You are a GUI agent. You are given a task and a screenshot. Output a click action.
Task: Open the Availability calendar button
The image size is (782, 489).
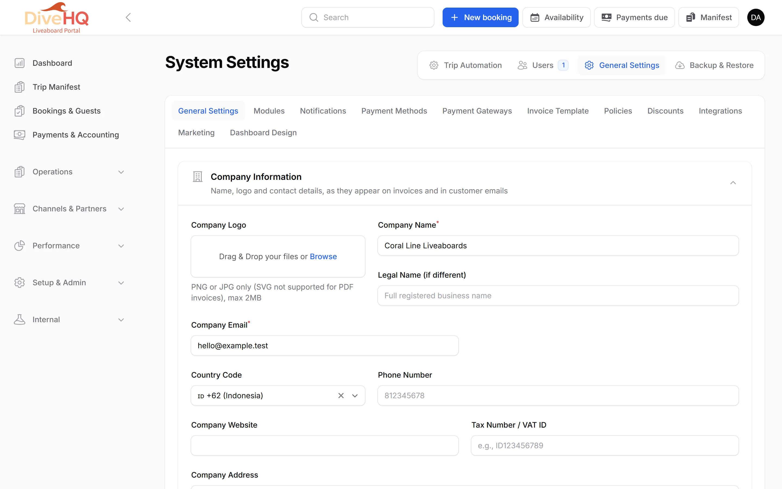click(556, 17)
